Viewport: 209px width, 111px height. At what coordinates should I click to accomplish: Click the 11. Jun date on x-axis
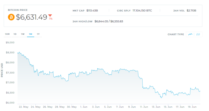pos(144,107)
